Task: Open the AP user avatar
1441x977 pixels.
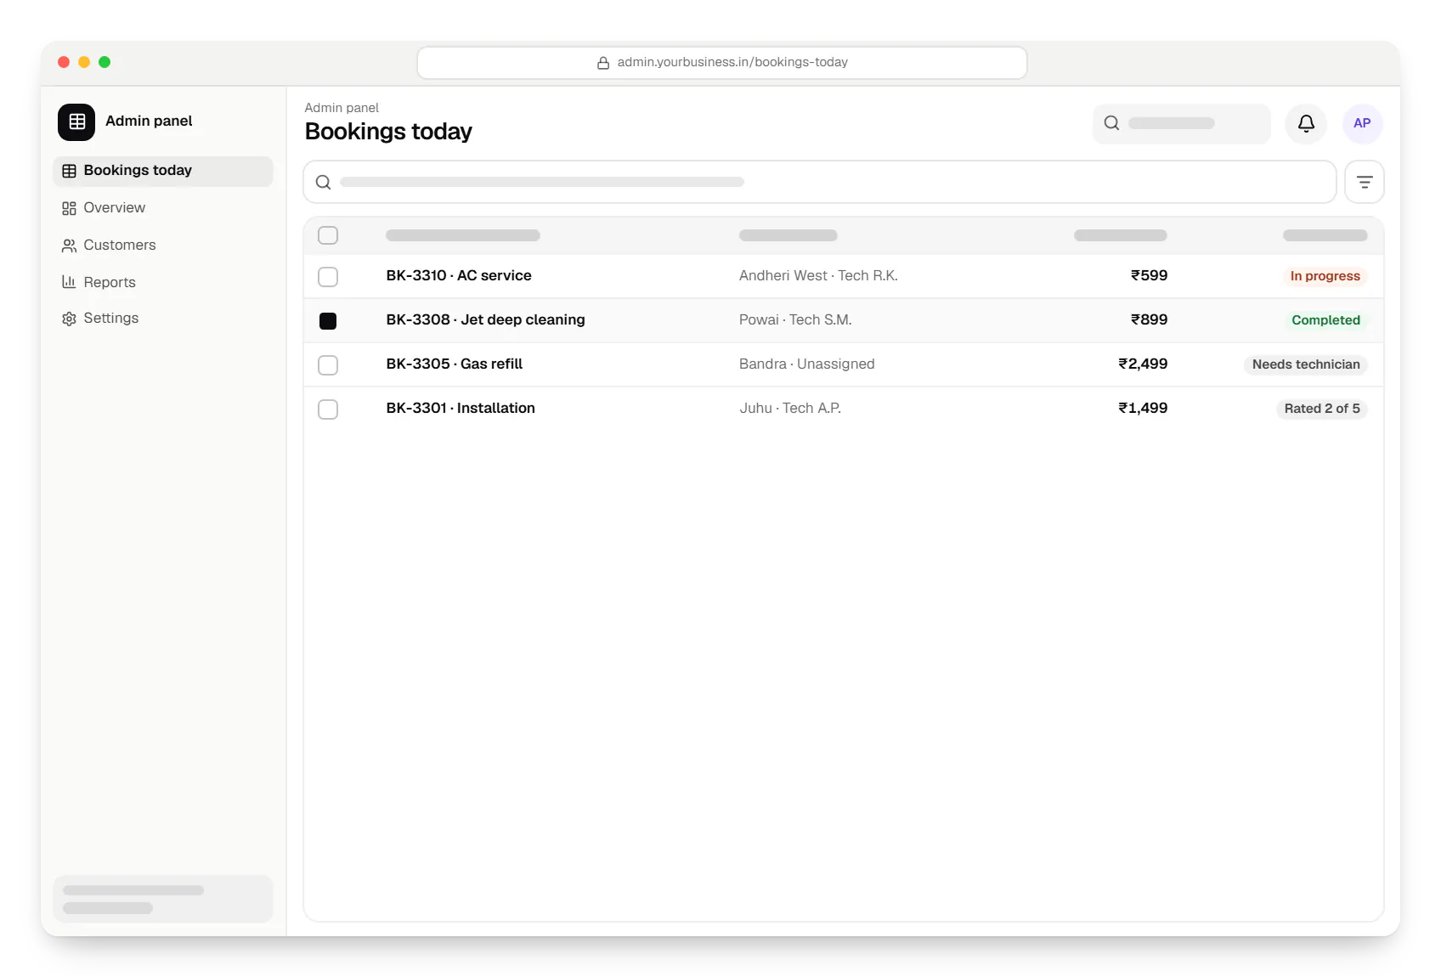Action: tap(1362, 123)
